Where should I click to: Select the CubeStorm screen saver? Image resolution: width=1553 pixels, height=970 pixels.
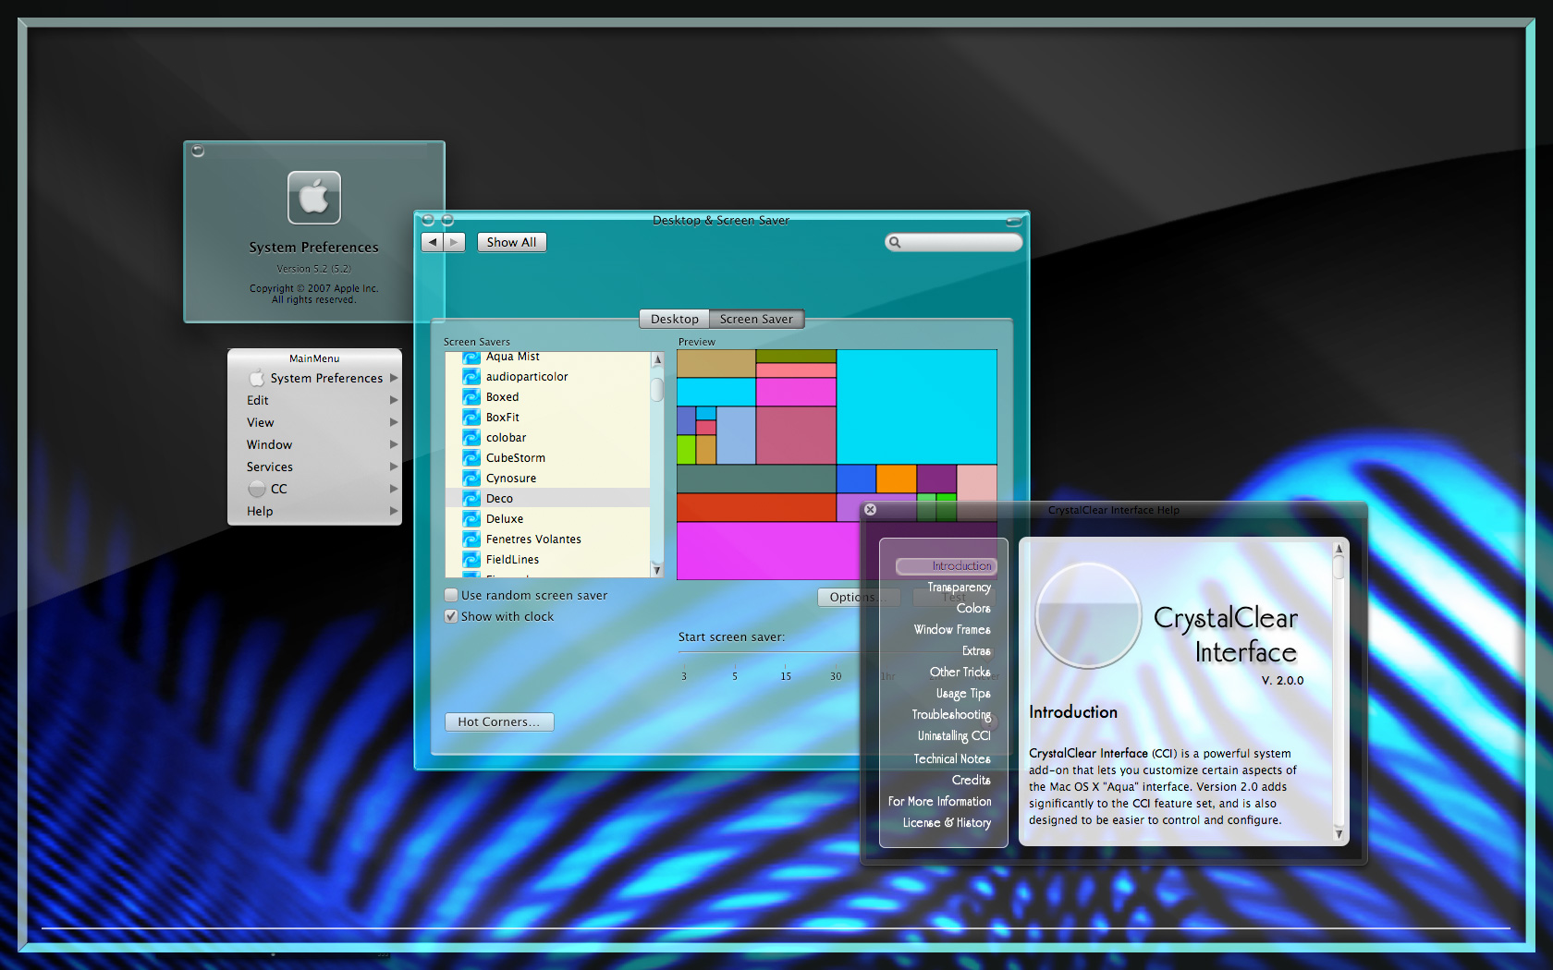pyautogui.click(x=548, y=458)
